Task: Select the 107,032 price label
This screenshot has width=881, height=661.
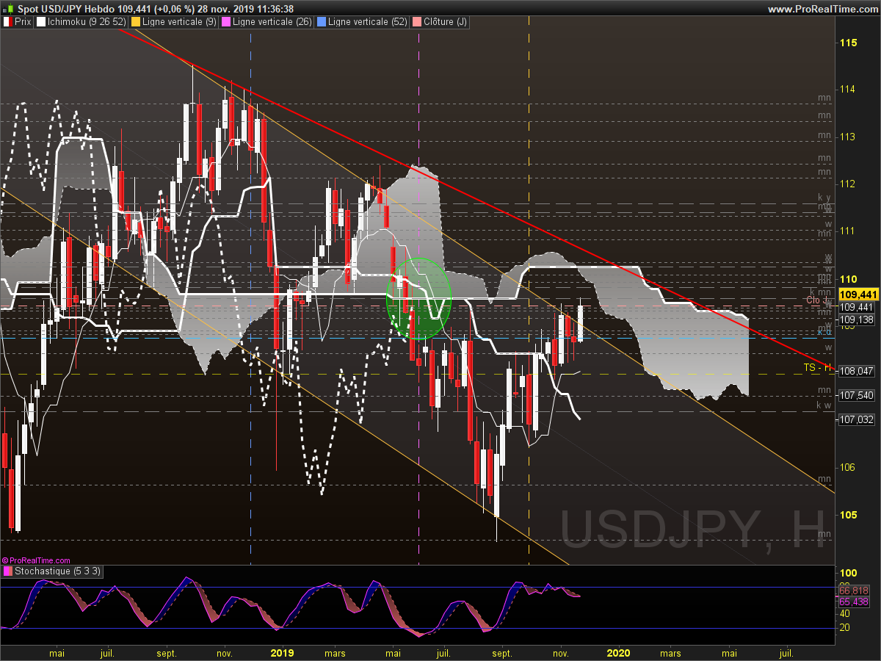Action: tap(857, 419)
